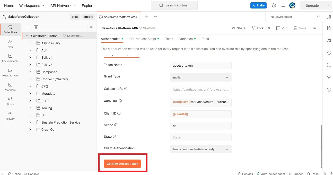Expand the Bulk v2 folder
Image resolution: width=333 pixels, height=175 pixels.
[30, 65]
